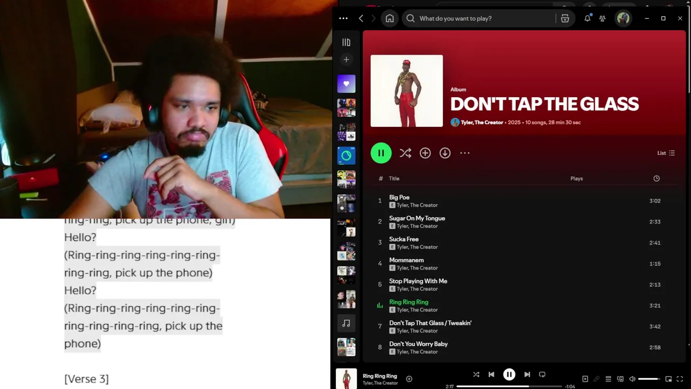The height and width of the screenshot is (389, 691).
Task: Toggle shuffle for the album
Action: click(405, 153)
